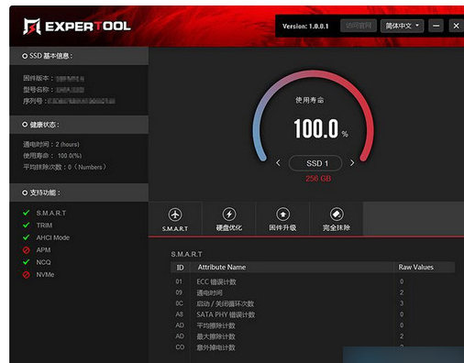Click the 100.0 % lifespan value in gauge
Screen dimensions: 464x363
[321, 128]
